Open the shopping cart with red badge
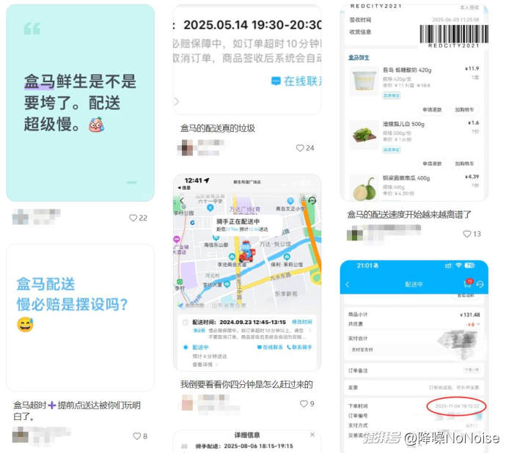Viewport: 506px width, 453px height. [466, 284]
